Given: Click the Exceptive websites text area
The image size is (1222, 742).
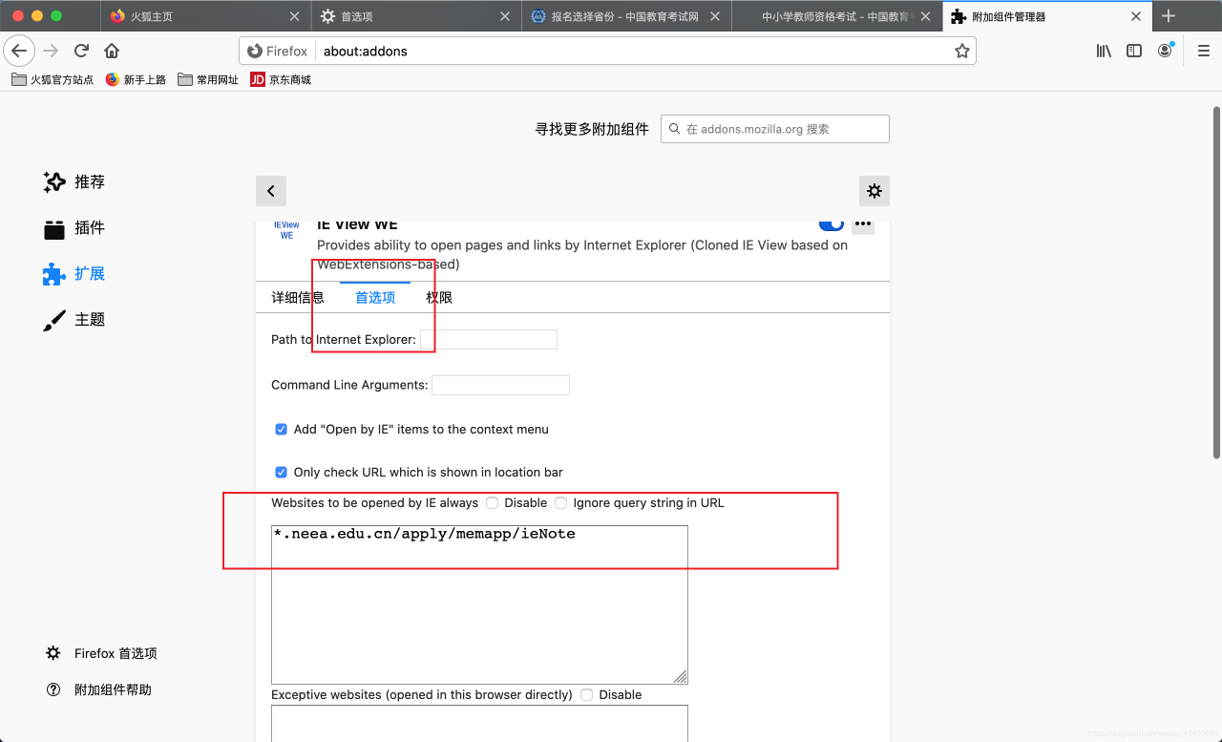Looking at the screenshot, I should (479, 723).
